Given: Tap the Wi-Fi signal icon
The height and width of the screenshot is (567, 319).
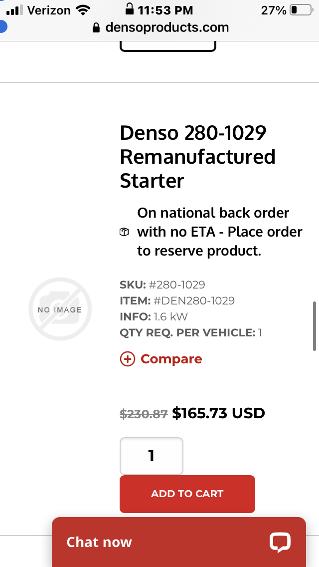Looking at the screenshot, I should [x=83, y=10].
